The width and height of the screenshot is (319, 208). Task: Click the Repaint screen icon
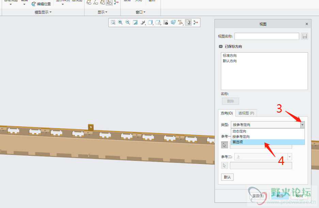point(135,22)
